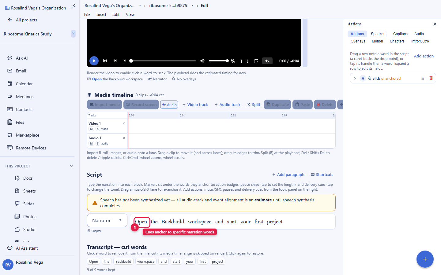Mute the Audio 1 track
Screen dimensions: 441x275
pos(91,144)
